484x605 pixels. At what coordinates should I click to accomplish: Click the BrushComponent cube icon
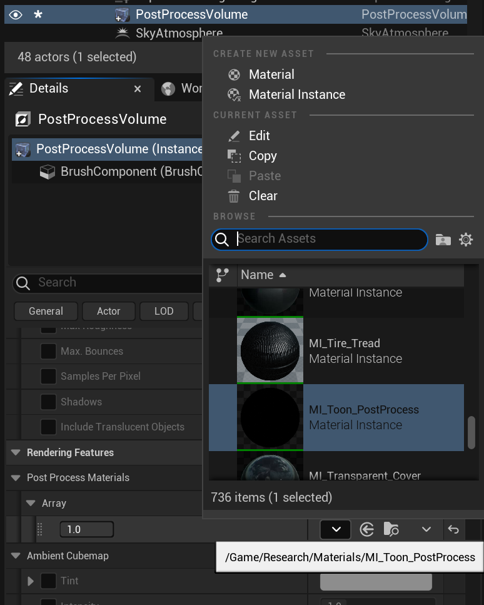pos(48,172)
